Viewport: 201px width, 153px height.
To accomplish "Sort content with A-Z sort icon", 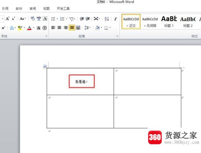I will click(x=107, y=19).
